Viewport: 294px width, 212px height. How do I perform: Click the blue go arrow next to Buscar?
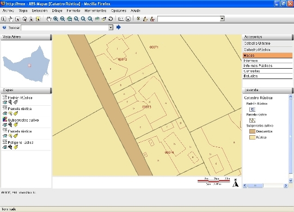click(x=119, y=27)
